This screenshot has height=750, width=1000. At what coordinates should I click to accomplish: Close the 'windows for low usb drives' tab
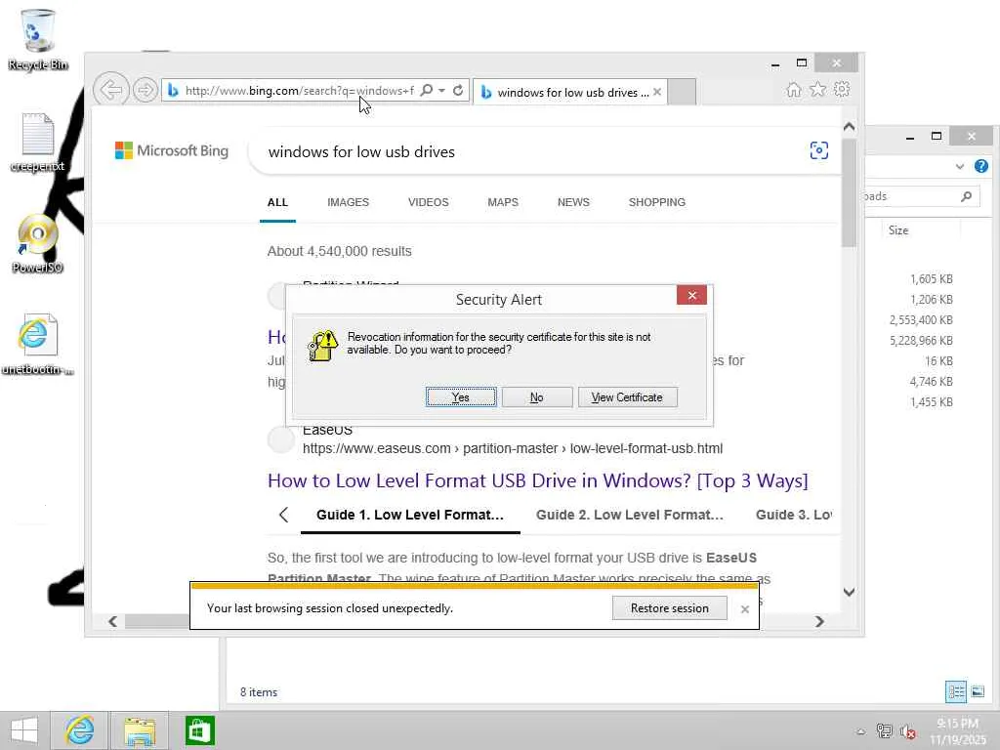657,92
